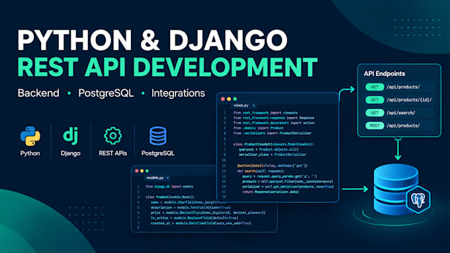Image resolution: width=450 pixels, height=253 pixels.
Task: Click line 'from rest_framework.response import Response'
Action: coord(274,118)
